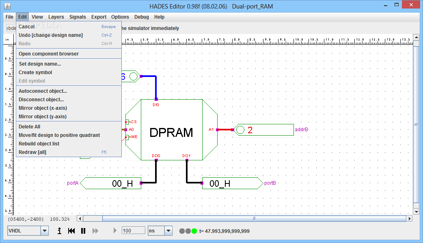Click the A1 pin label
The width and height of the screenshot is (423, 243).
click(x=211, y=130)
